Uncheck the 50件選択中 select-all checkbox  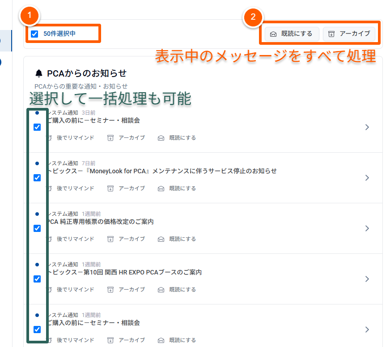pos(34,34)
